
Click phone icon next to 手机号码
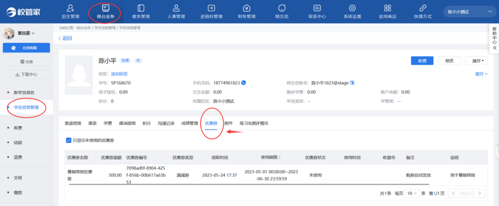243,83
